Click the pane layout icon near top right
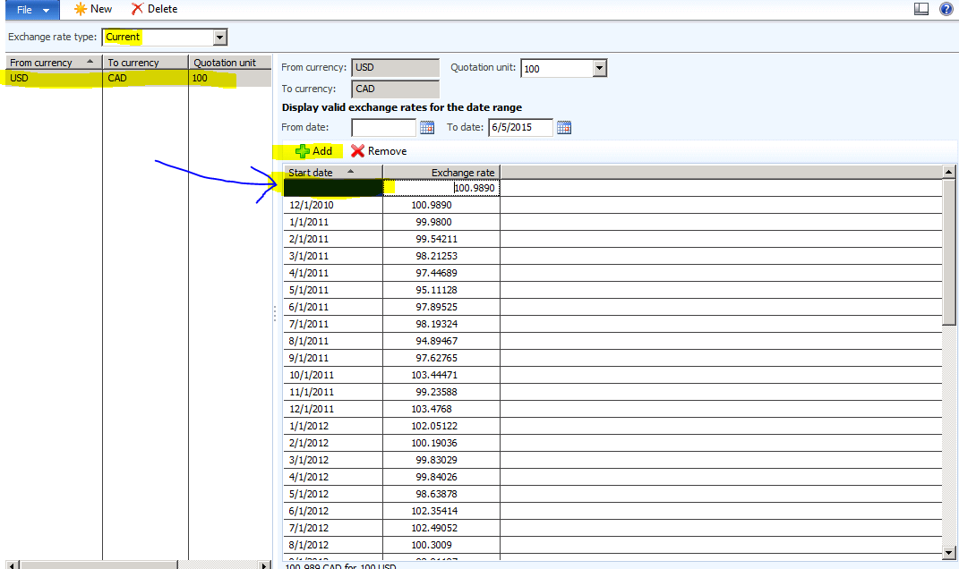 click(x=921, y=8)
